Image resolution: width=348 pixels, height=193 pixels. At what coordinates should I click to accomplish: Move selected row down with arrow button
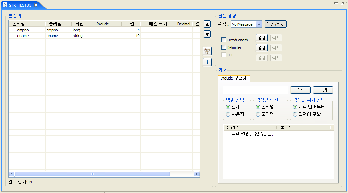click(207, 34)
